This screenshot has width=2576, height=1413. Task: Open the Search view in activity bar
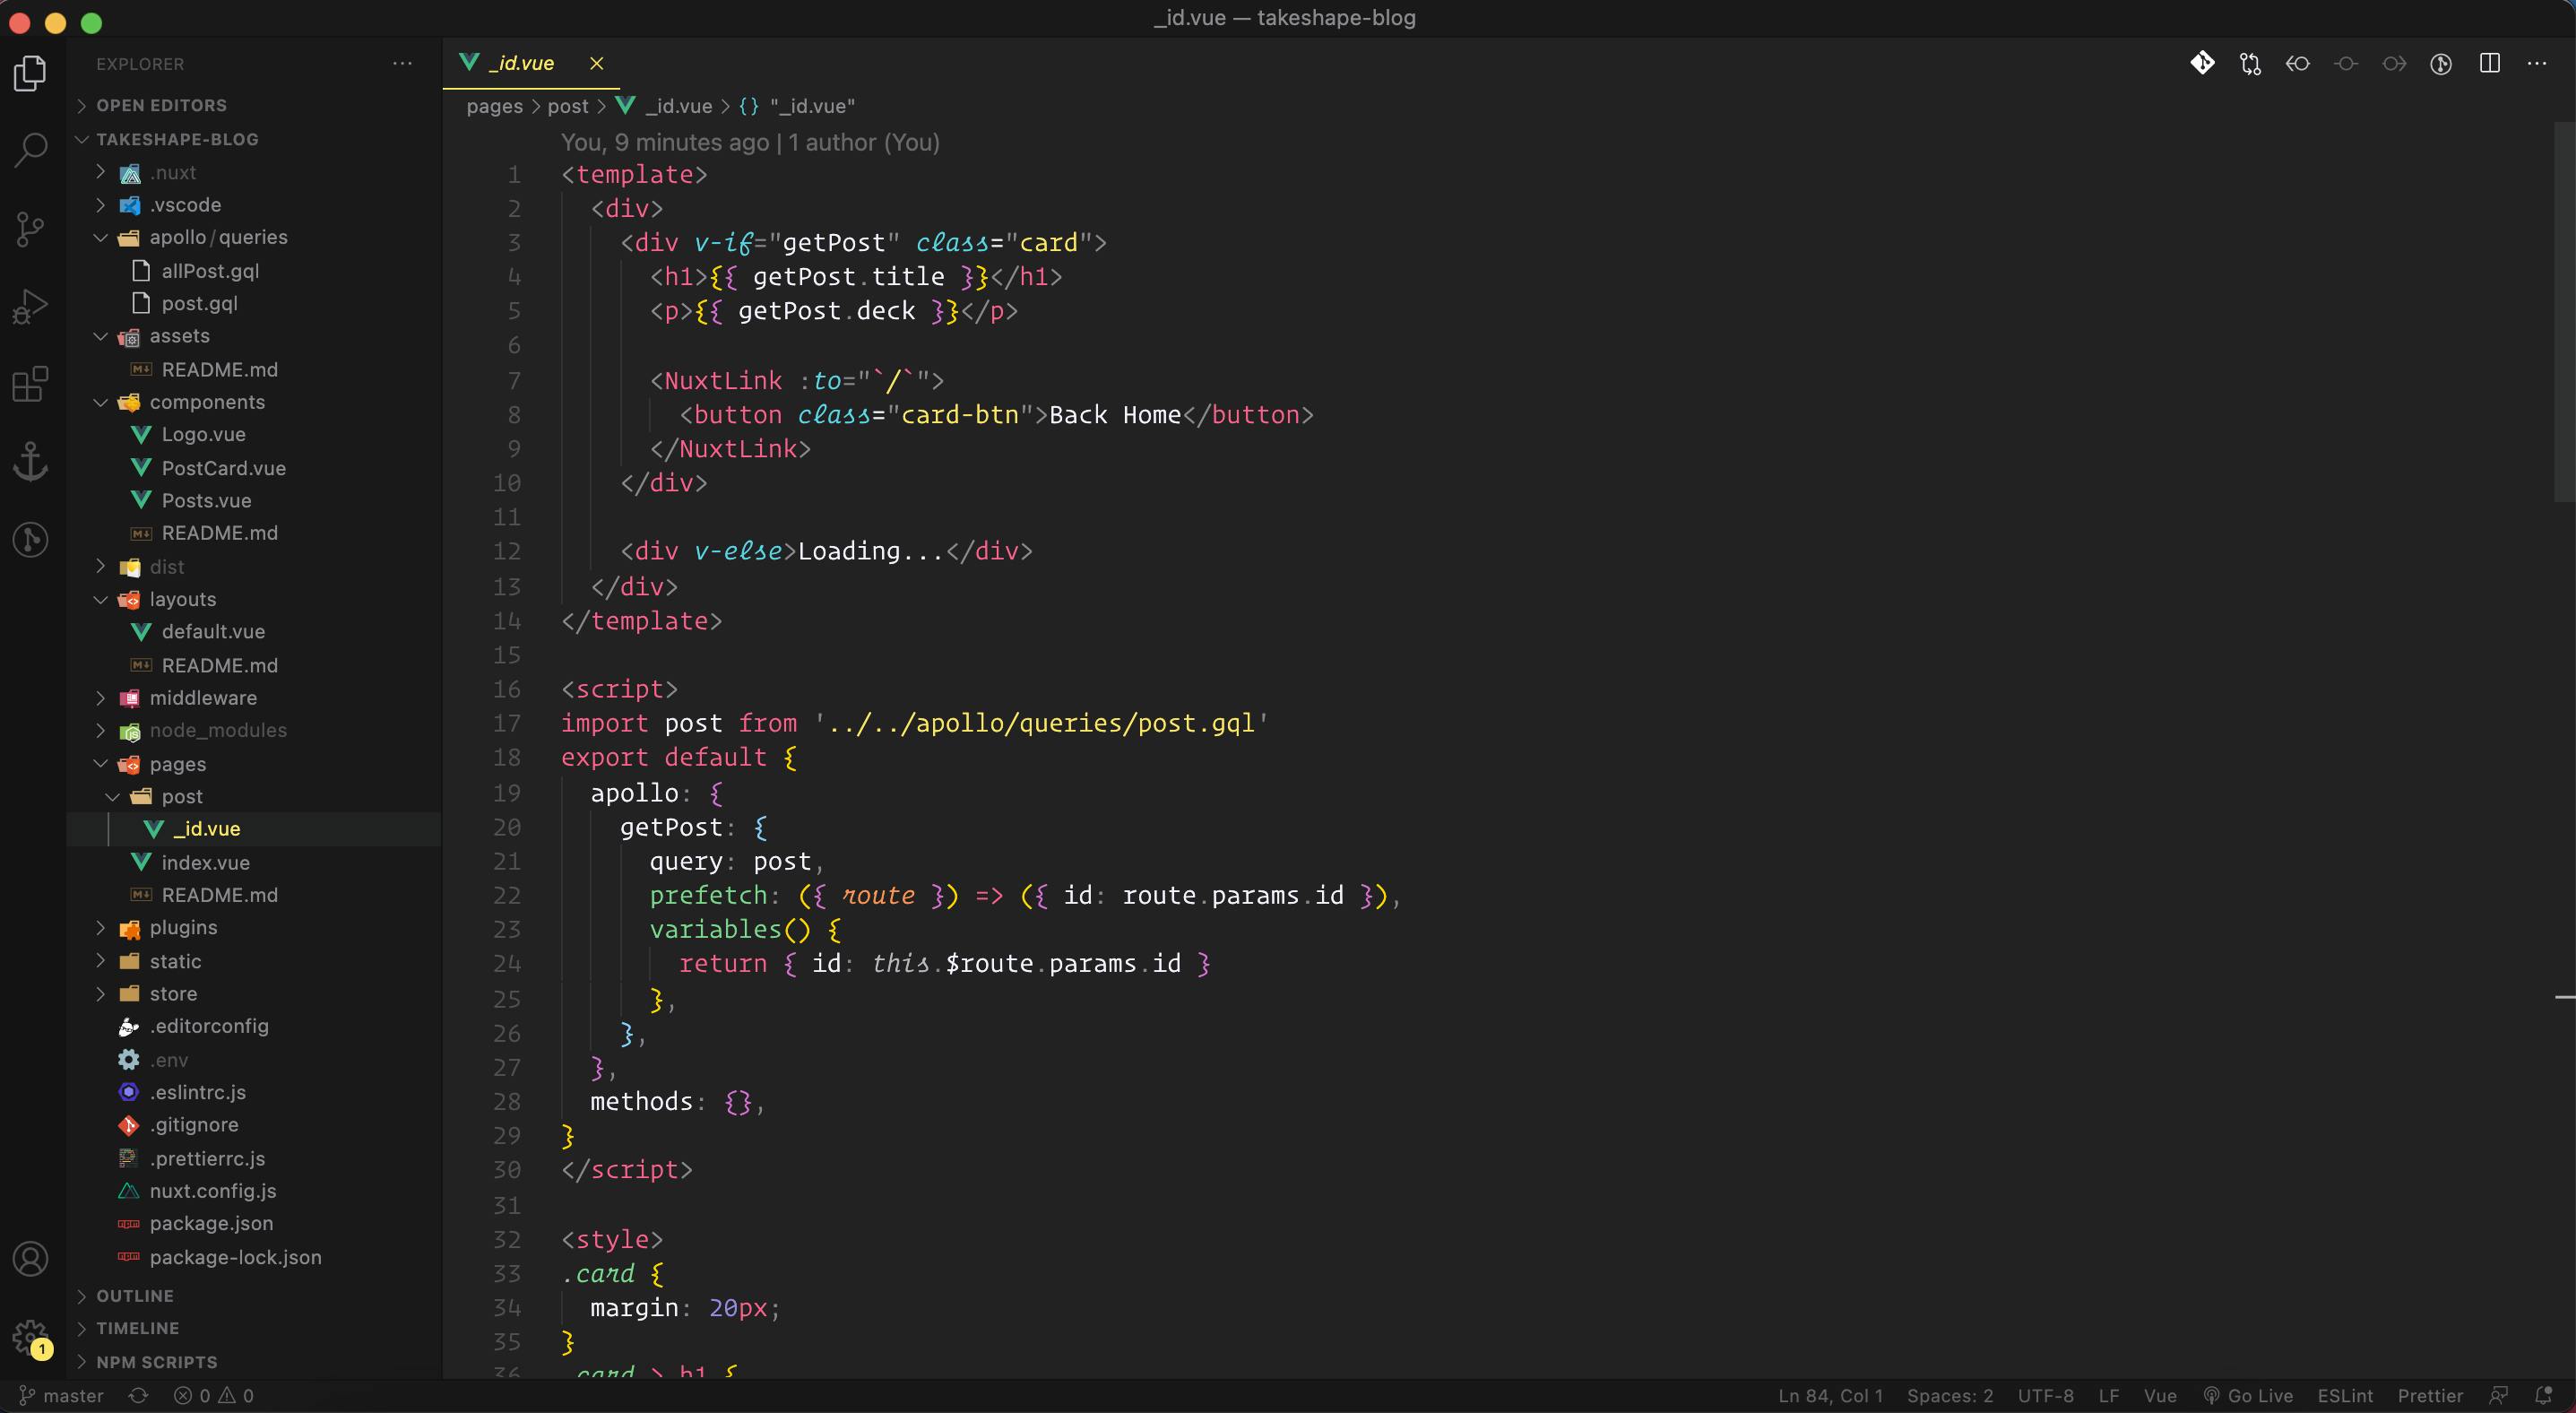click(x=31, y=151)
